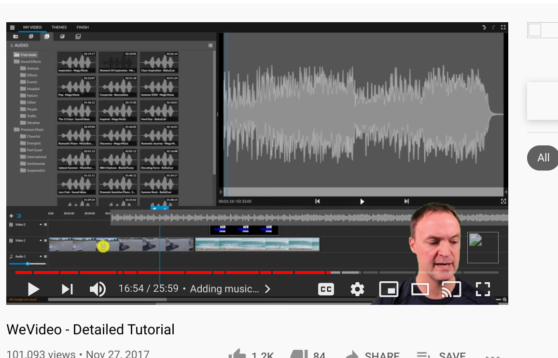Image resolution: width=558 pixels, height=358 pixels.
Task: Jump to start with preview previous button
Action: click(x=317, y=201)
